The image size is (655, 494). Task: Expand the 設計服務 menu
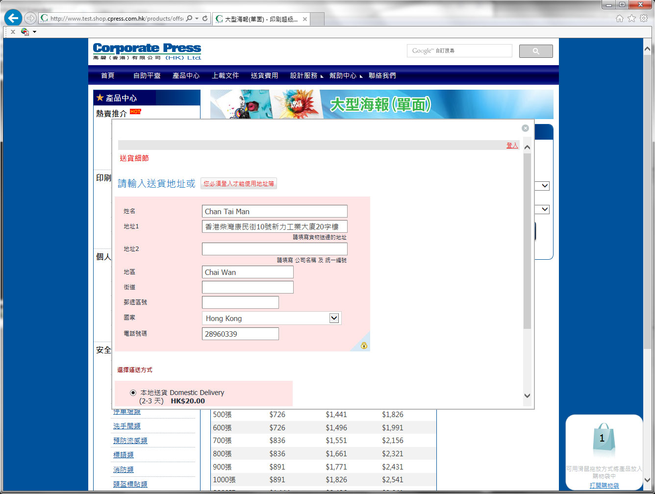click(x=306, y=75)
